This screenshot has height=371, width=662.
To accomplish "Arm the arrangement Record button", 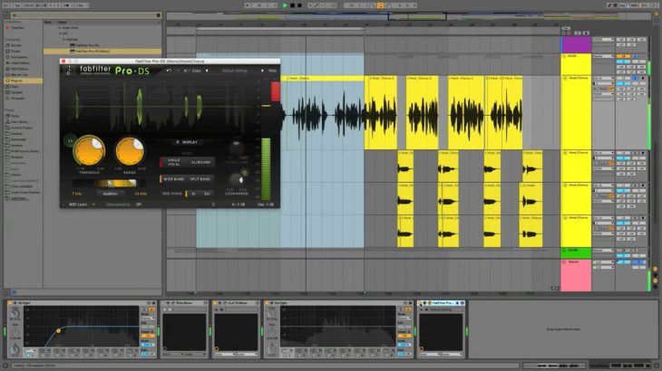I will pos(300,5).
